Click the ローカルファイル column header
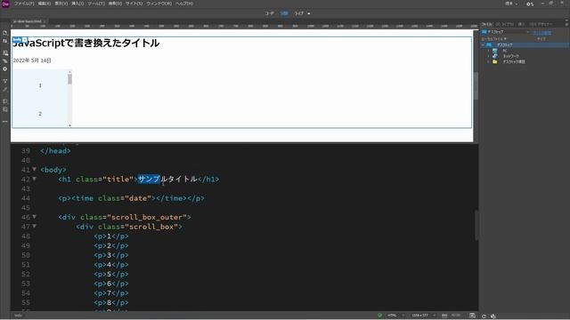The height and width of the screenshot is (320, 570). click(x=493, y=39)
